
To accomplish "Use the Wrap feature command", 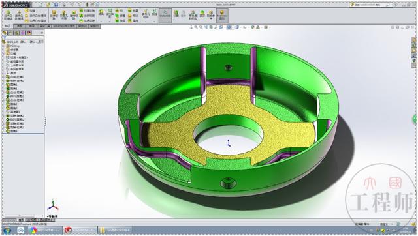I will click(133, 10).
